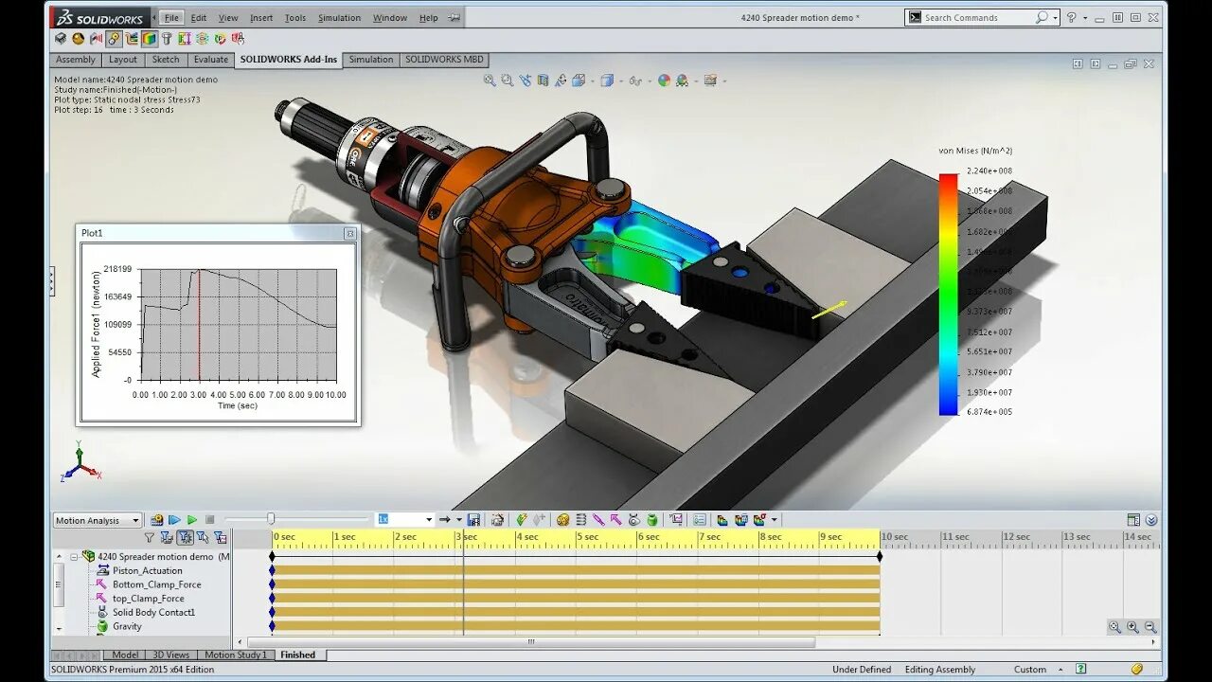
Task: Open the Results and Plots icon
Action: point(676,520)
